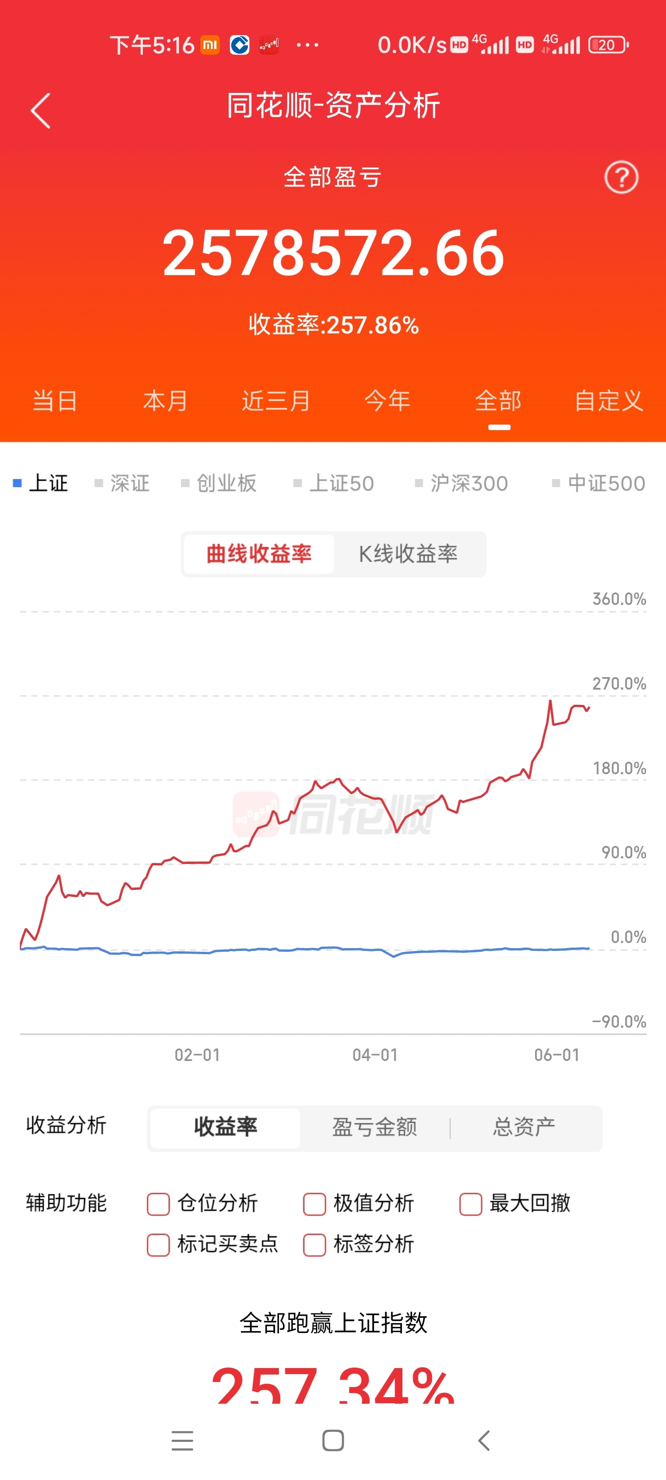Tap Android back navigation chevron
This screenshot has width=666, height=1480.
point(484,1440)
